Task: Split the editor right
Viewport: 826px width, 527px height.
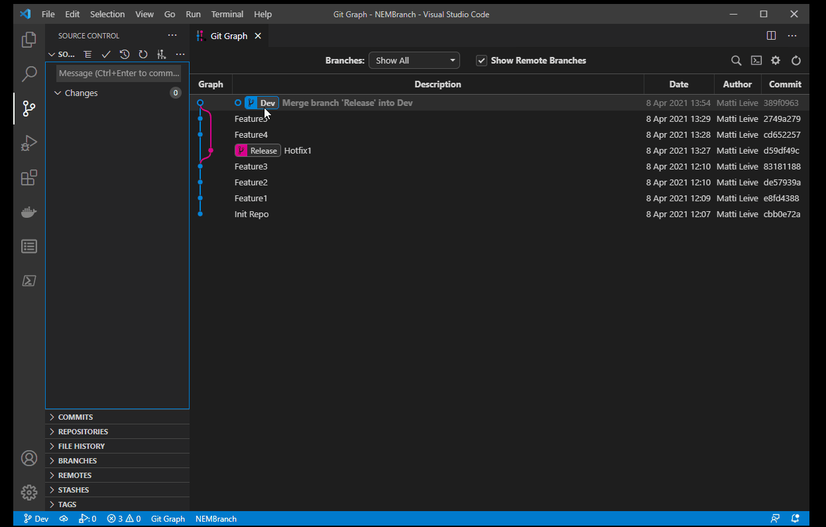Action: pyautogui.click(x=771, y=36)
